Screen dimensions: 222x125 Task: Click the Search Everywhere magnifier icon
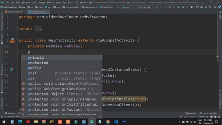(x=215, y=7)
